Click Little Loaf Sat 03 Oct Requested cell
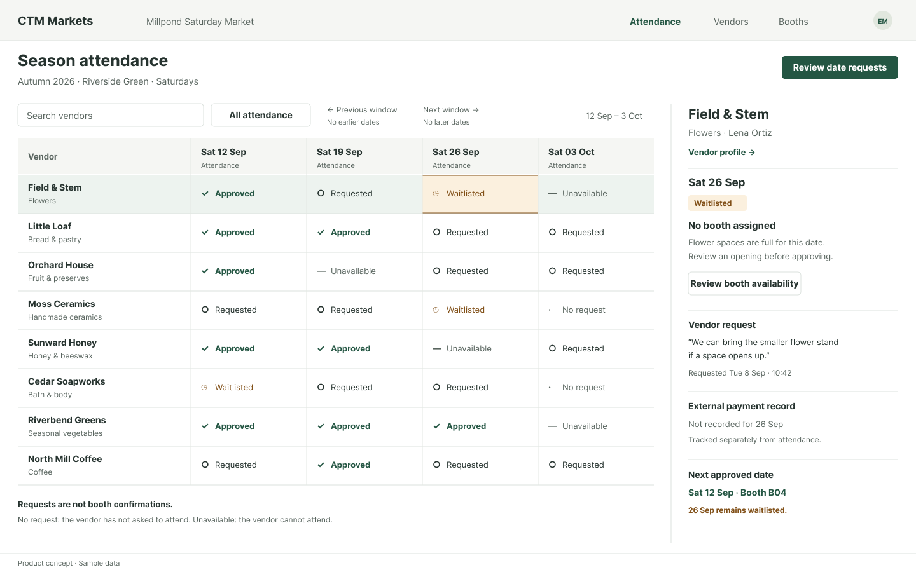 (x=596, y=233)
